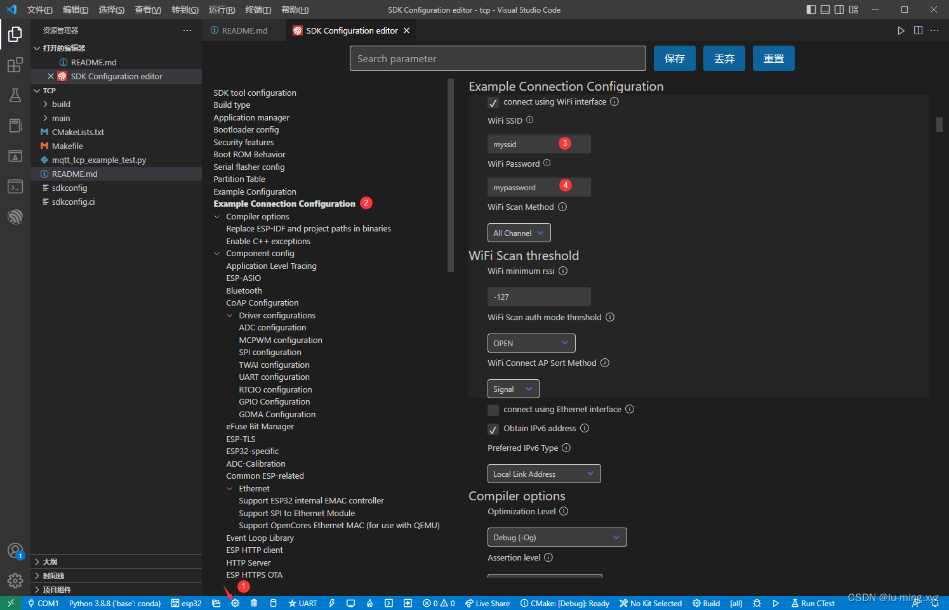This screenshot has height=610, width=949.
Task: Open the customize layout icon
Action: pos(853,10)
